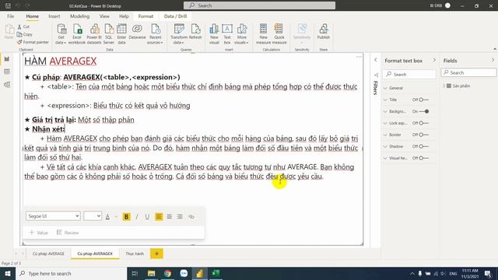
Task: Toggle bold in text box toolbar
Action: 126,216
